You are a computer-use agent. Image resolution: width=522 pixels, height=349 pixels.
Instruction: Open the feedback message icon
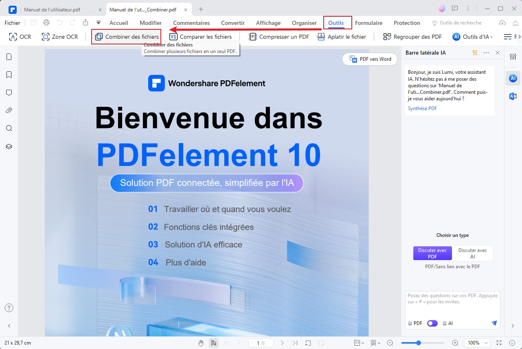(x=455, y=9)
